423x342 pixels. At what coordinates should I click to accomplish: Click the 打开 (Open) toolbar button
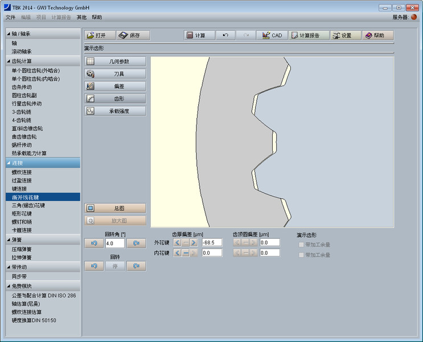100,35
